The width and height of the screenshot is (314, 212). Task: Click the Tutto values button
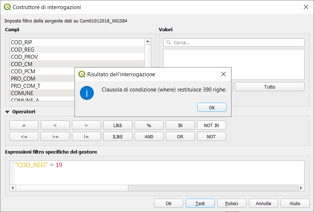(269, 87)
